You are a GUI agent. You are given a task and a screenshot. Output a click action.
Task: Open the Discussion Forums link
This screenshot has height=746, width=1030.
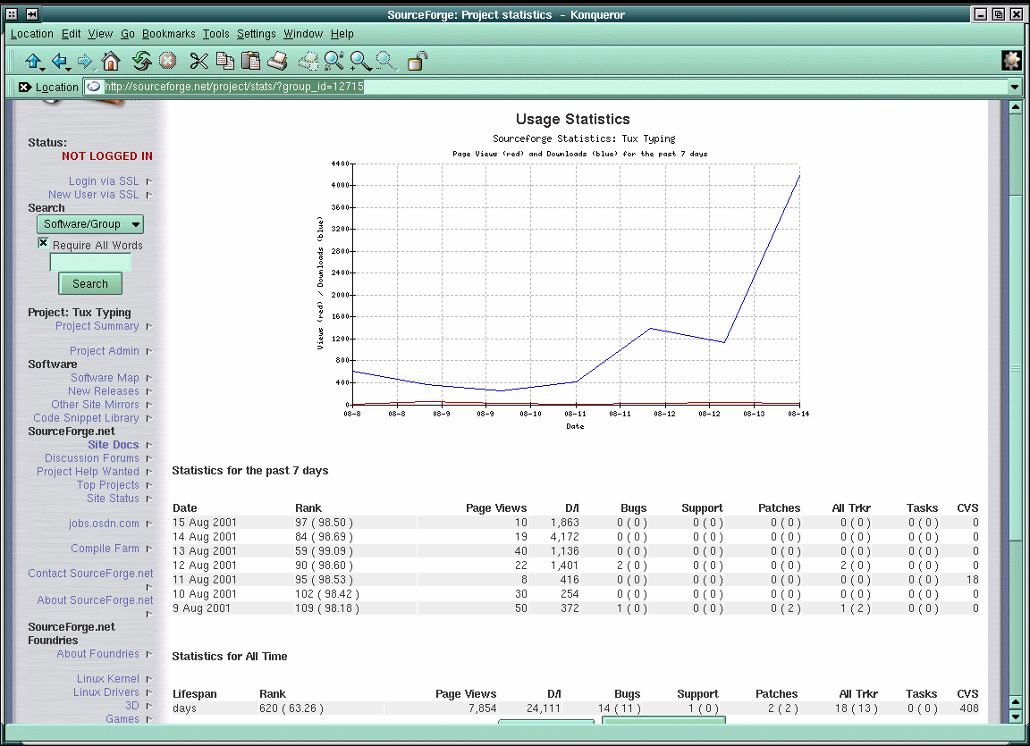click(x=92, y=458)
